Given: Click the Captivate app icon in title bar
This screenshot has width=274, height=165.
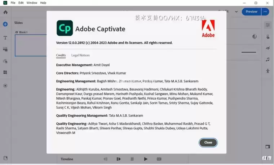Looking at the screenshot, I should click(x=5, y=3).
